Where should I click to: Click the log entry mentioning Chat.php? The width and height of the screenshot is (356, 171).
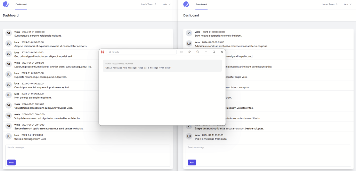(x=162, y=66)
